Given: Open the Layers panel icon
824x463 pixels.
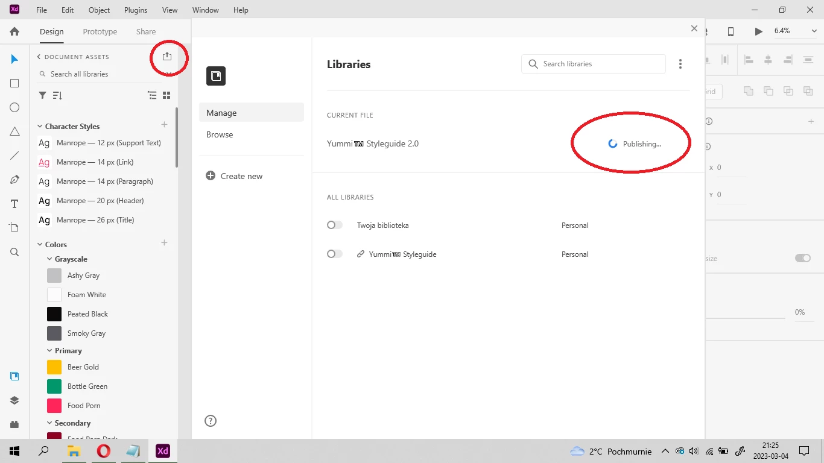Looking at the screenshot, I should [14, 400].
